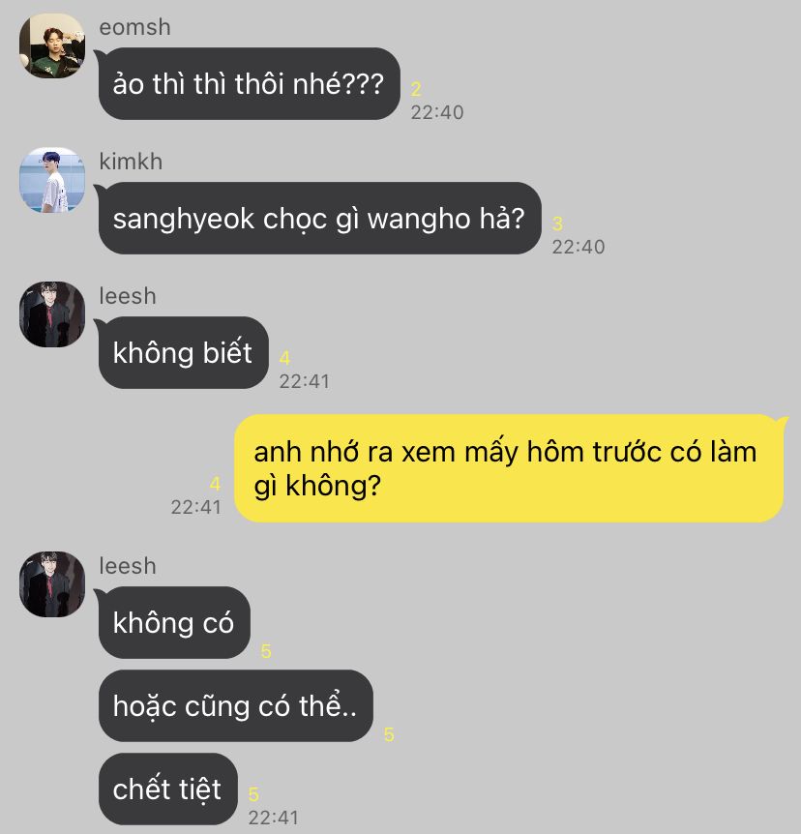
Task: Tap the 'không có' message bubble
Action: pos(174,623)
